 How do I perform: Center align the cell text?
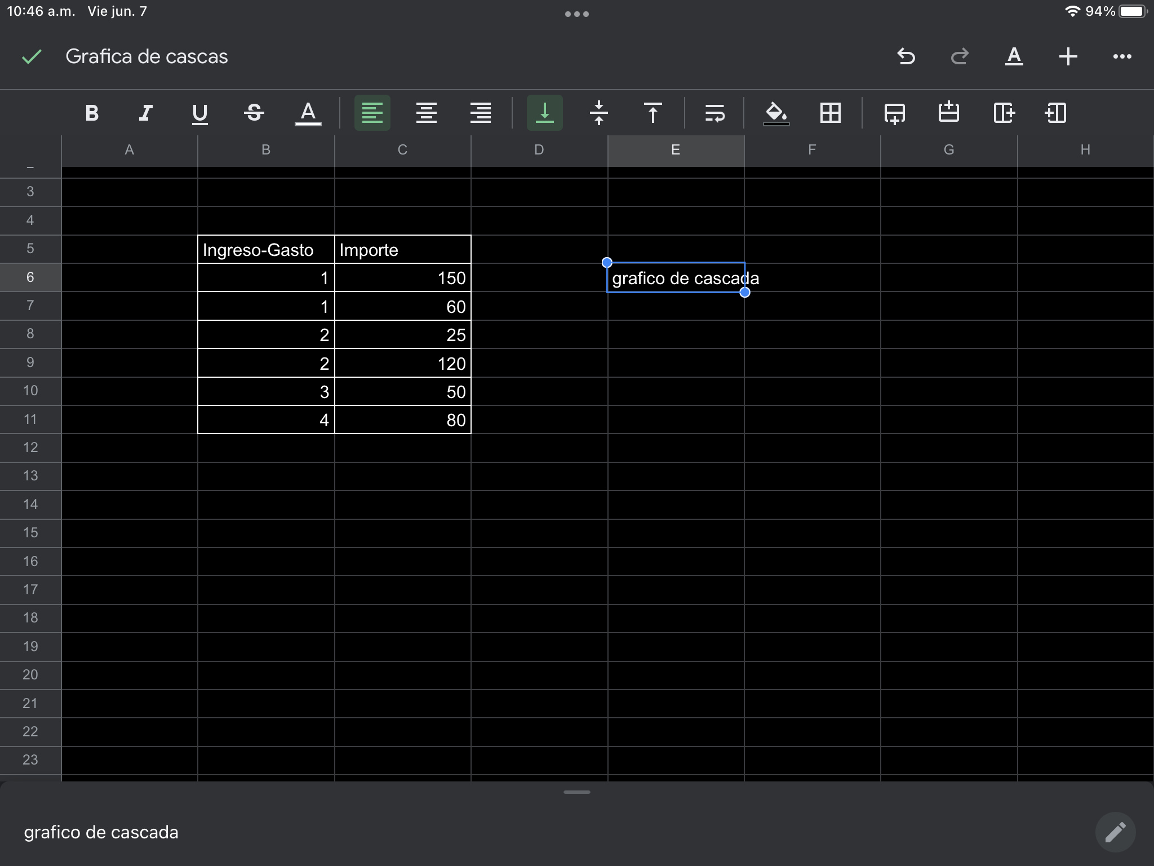[x=426, y=113]
